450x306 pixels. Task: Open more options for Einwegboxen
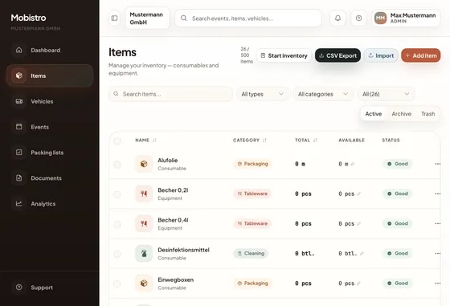437,283
